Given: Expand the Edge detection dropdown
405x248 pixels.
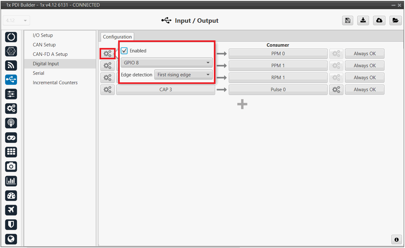Looking at the screenshot, I should [x=183, y=75].
